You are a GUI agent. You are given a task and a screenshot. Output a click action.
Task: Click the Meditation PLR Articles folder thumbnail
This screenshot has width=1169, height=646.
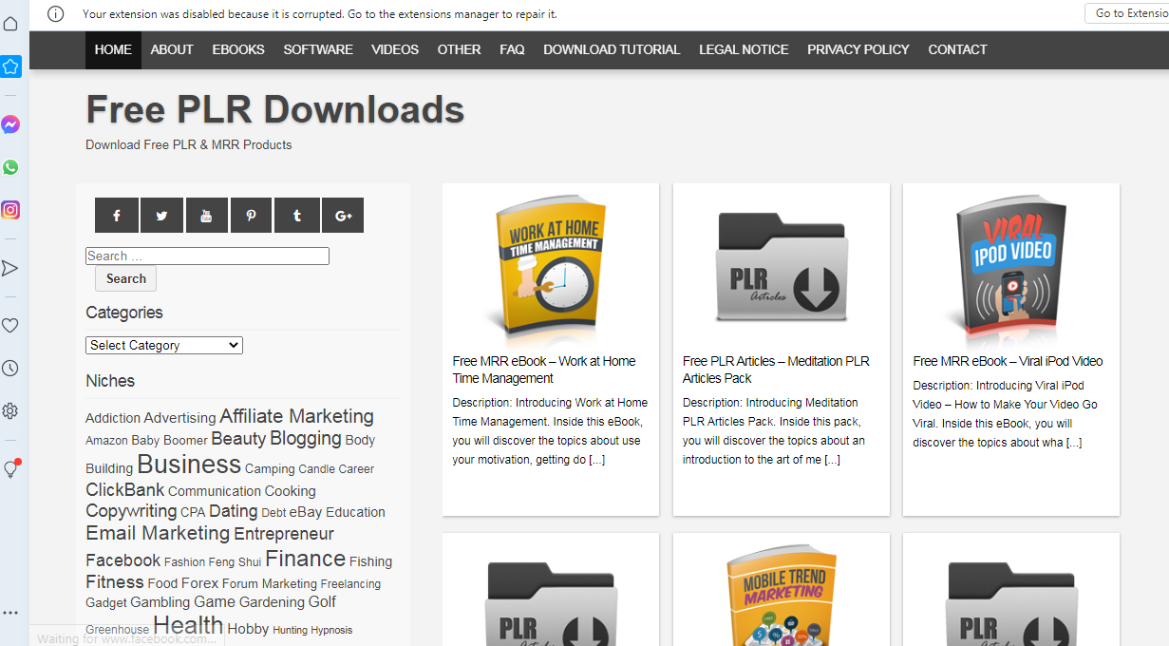tap(781, 269)
